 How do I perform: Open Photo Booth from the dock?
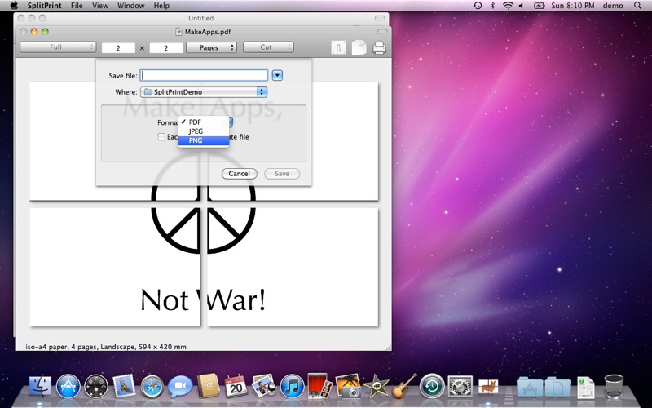click(x=319, y=385)
